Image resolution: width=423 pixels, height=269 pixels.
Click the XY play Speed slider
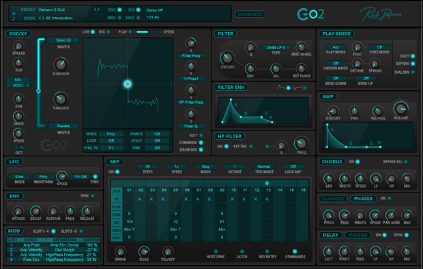tap(147, 32)
